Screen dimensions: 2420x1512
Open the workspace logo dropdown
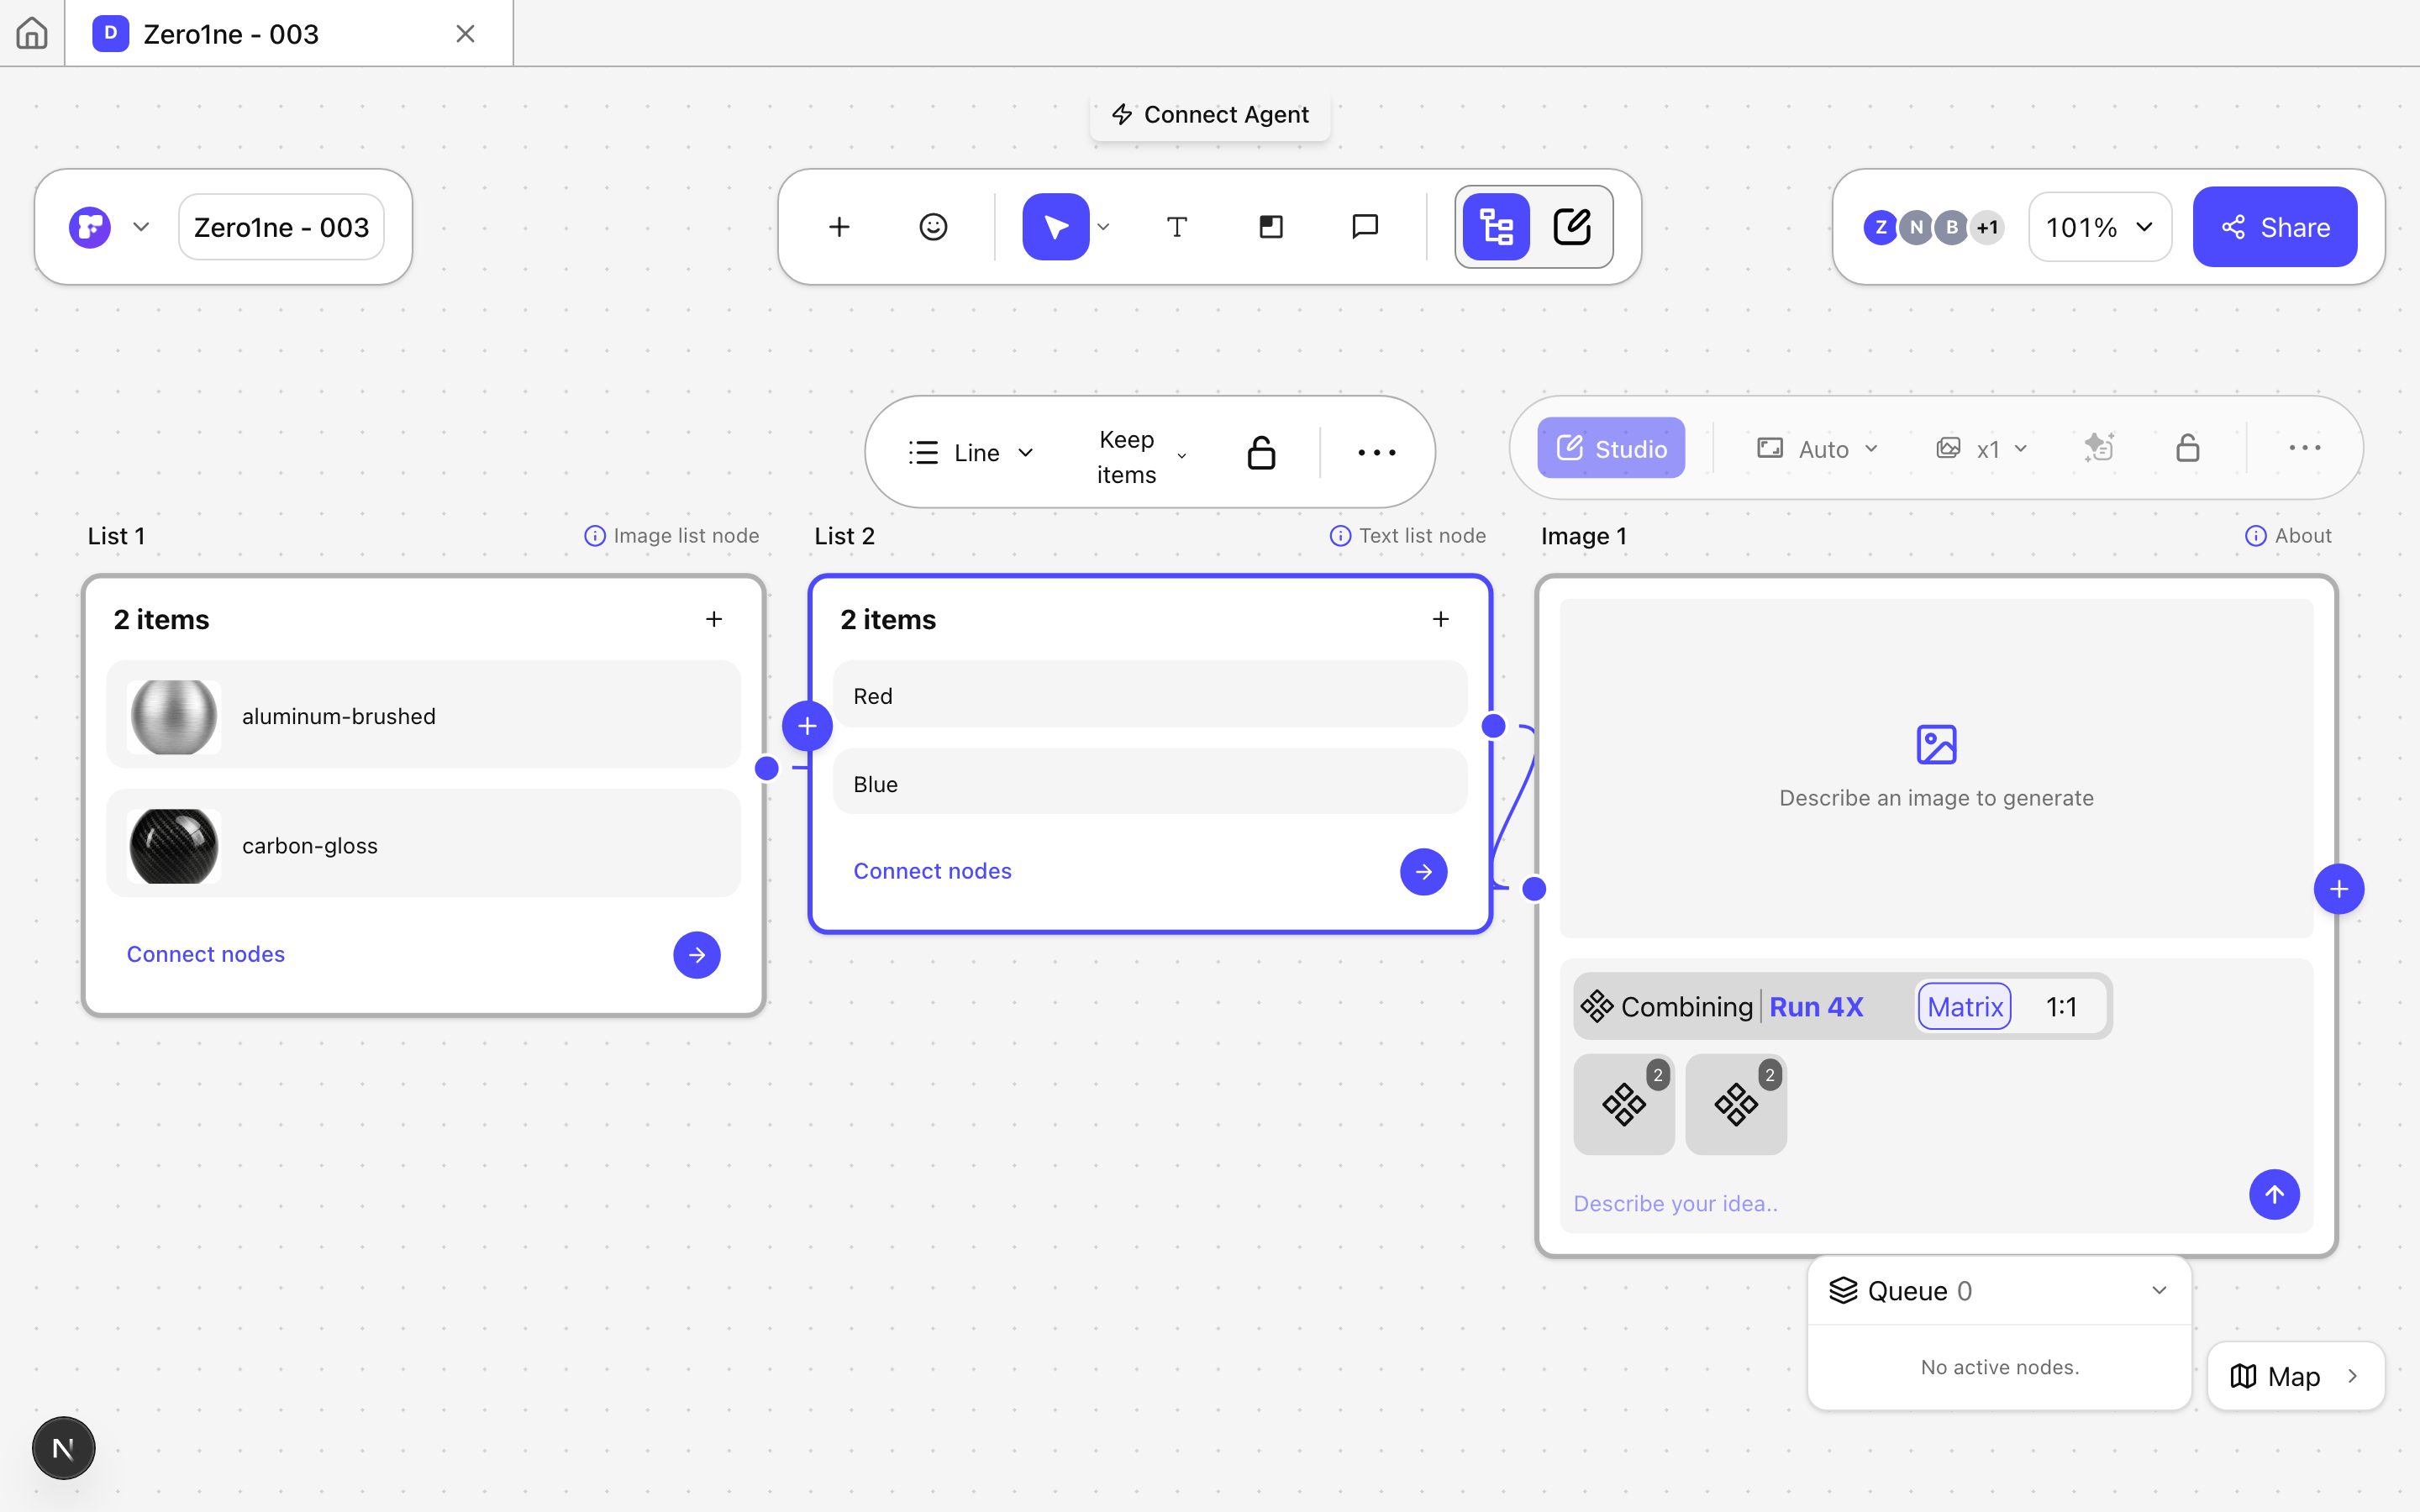[x=110, y=227]
